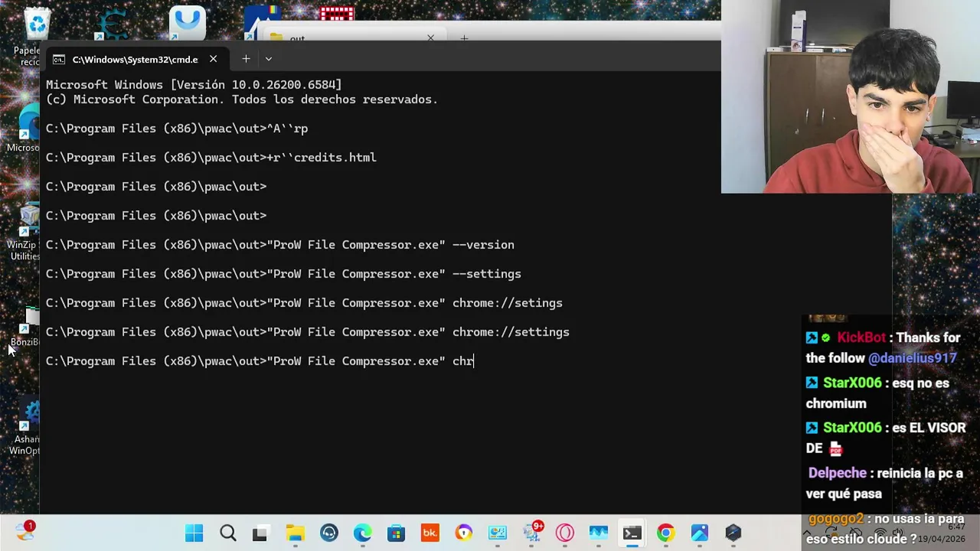Click the '^A``rp' command line
This screenshot has width=980, height=551.
pyautogui.click(x=177, y=129)
